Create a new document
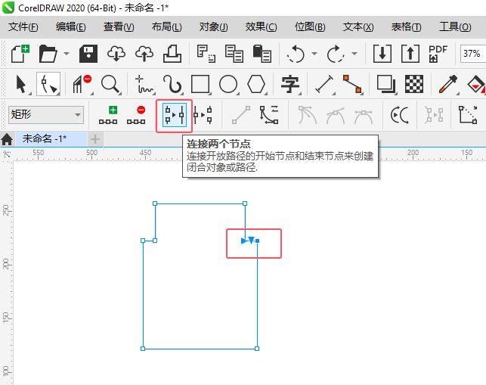 (x=20, y=54)
